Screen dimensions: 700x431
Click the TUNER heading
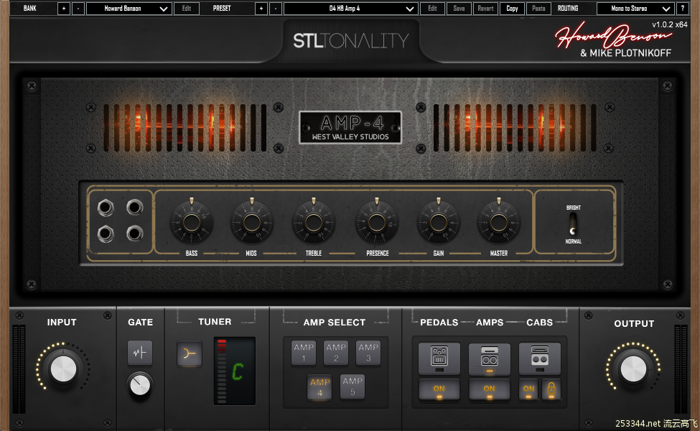click(215, 322)
